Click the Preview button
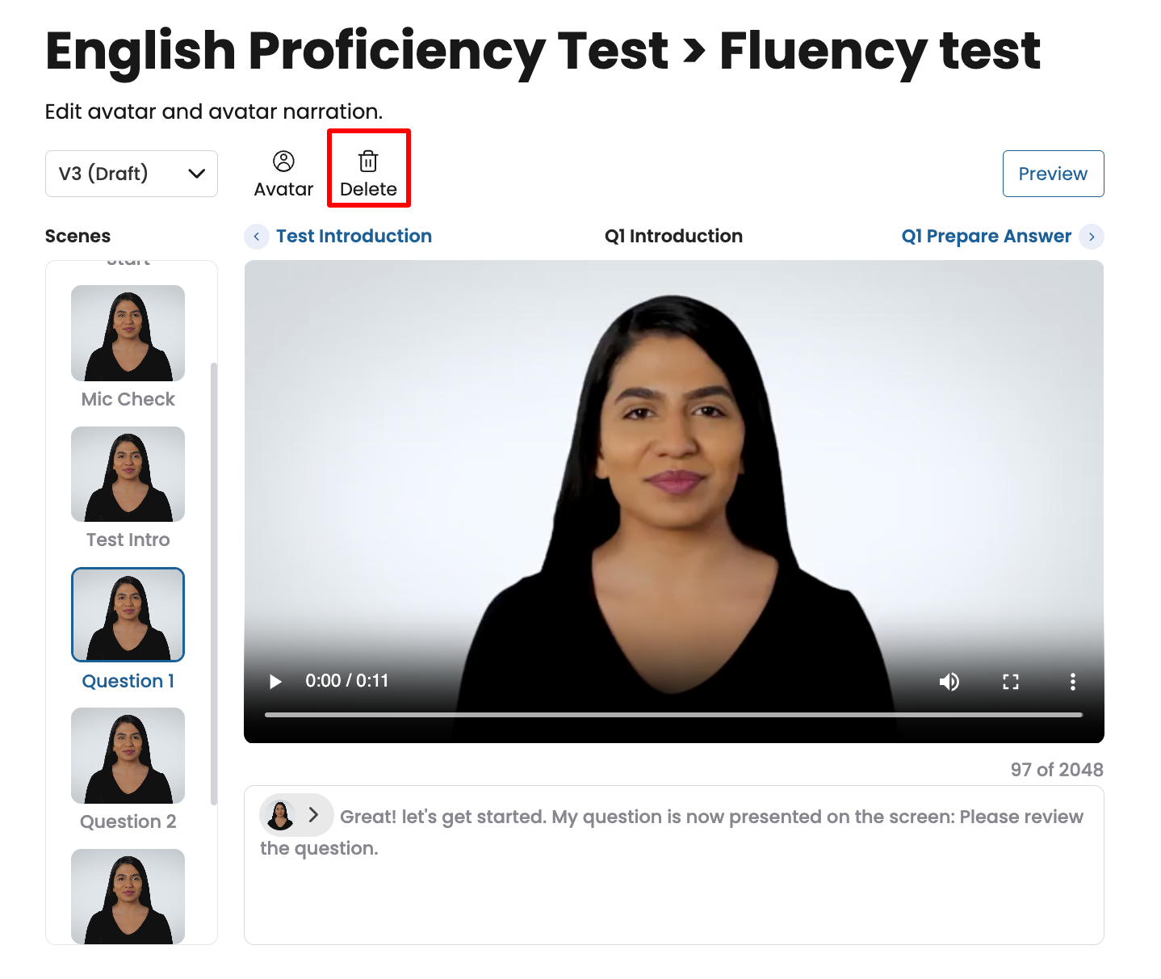1161x979 pixels. coord(1053,174)
